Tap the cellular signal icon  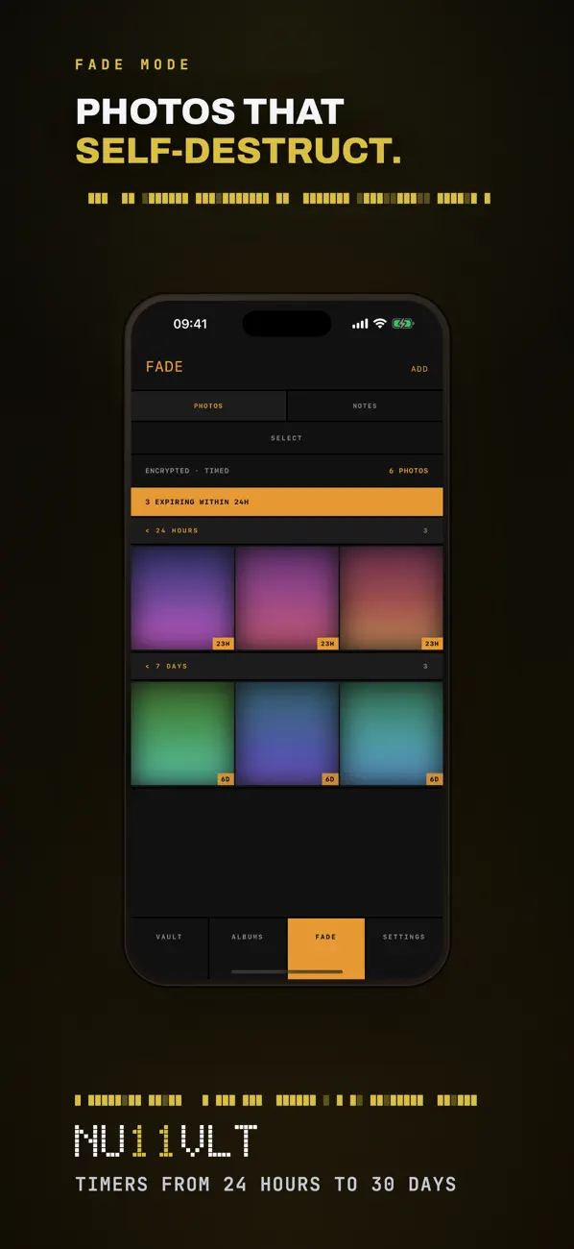(360, 325)
